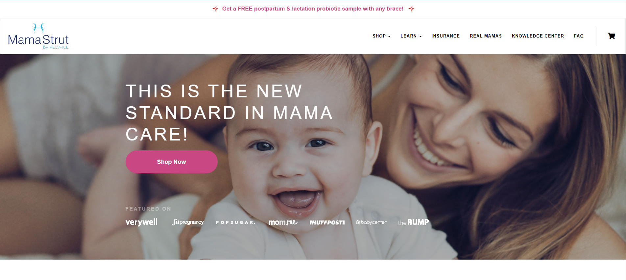Viewport: 626px width, 280px height.
Task: Click the Shop Now button
Action: point(171,162)
